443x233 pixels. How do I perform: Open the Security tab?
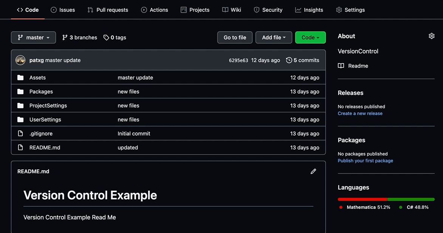(268, 10)
